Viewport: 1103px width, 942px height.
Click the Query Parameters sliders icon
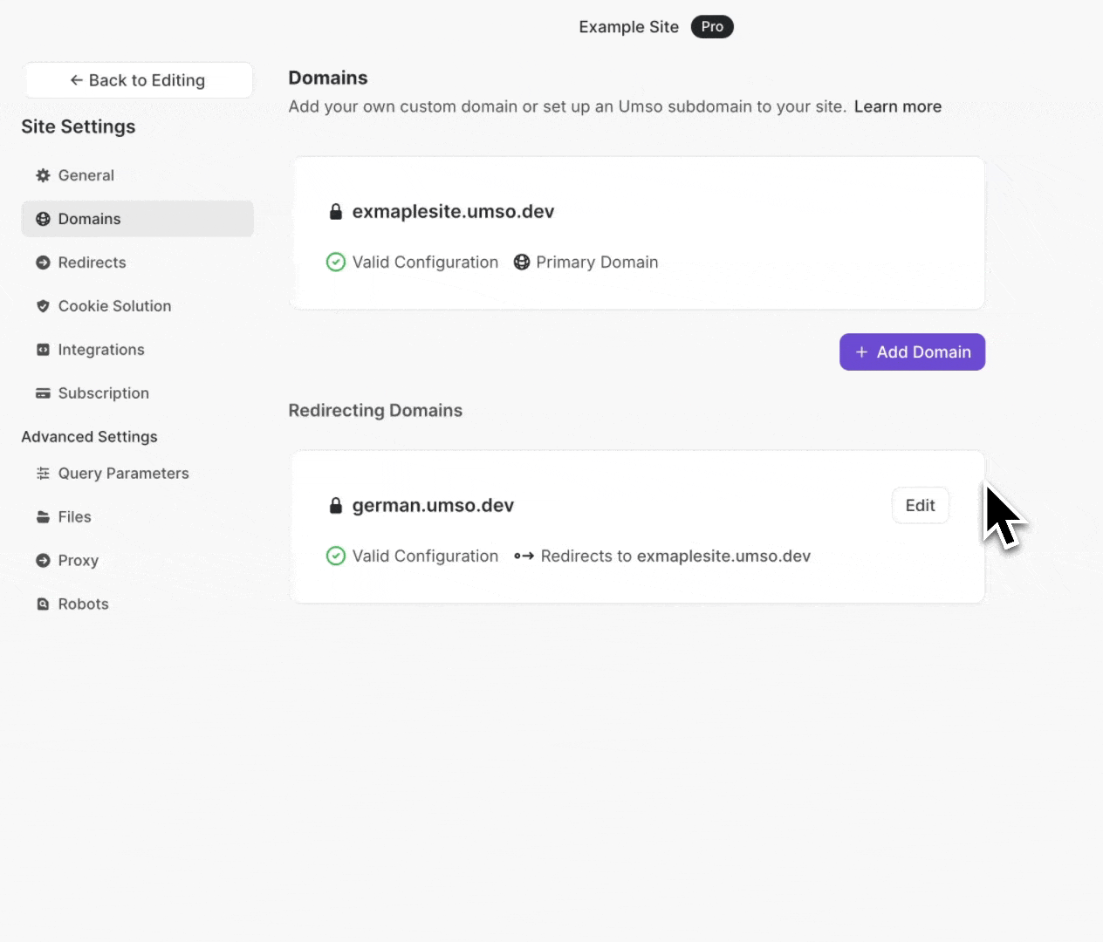pos(43,474)
